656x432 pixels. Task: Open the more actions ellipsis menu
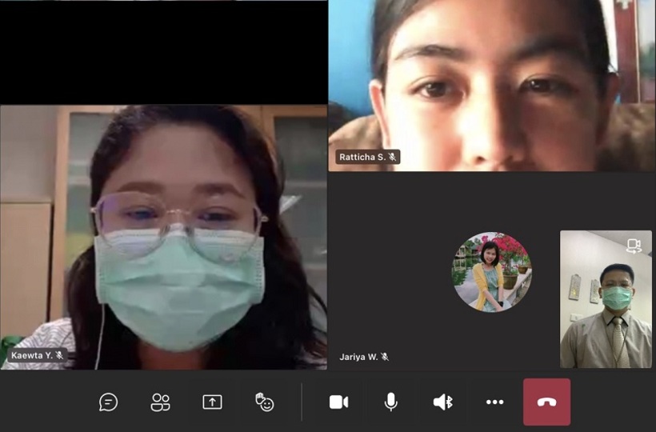[x=495, y=402]
